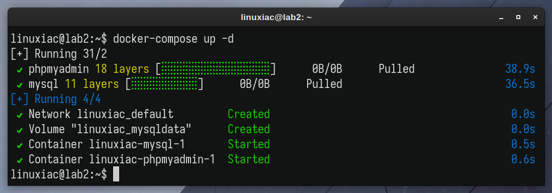Click the green checkmark beside mysql
Viewport: 552px width, 193px height.
[x=20, y=84]
